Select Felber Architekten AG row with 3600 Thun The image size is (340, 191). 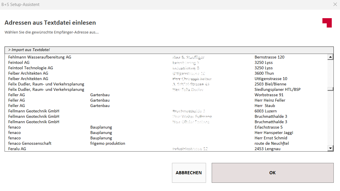point(166,73)
